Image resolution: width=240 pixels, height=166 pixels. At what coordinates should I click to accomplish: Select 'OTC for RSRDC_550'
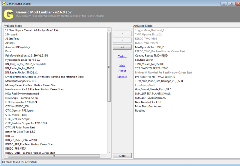coord(17,106)
